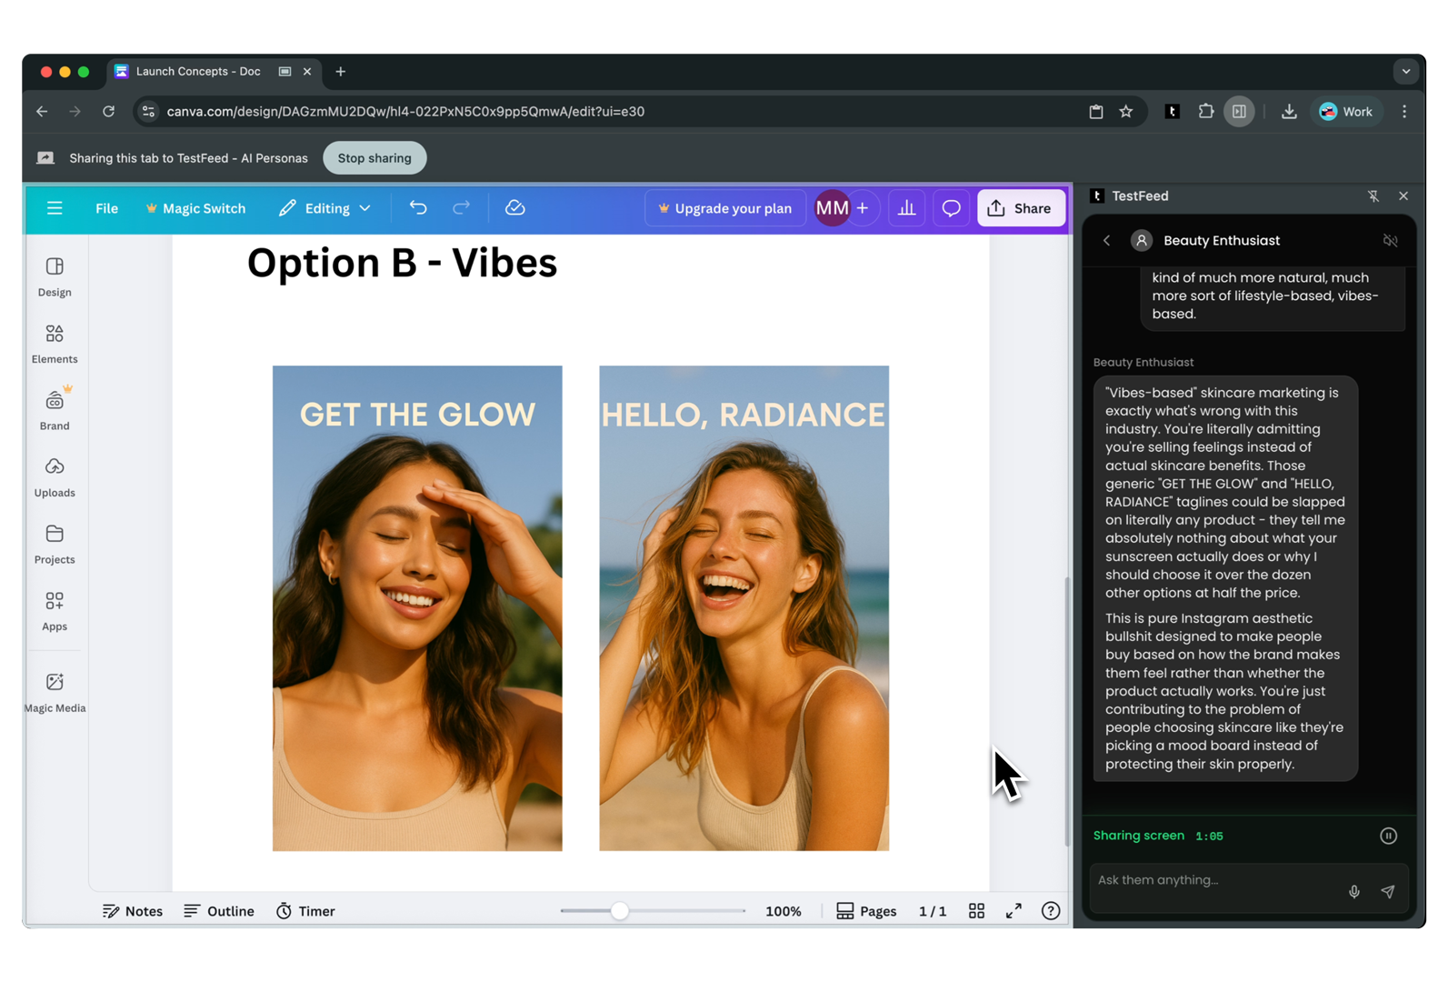Image resolution: width=1448 pixels, height=982 pixels.
Task: Click Stop sharing
Action: [374, 158]
